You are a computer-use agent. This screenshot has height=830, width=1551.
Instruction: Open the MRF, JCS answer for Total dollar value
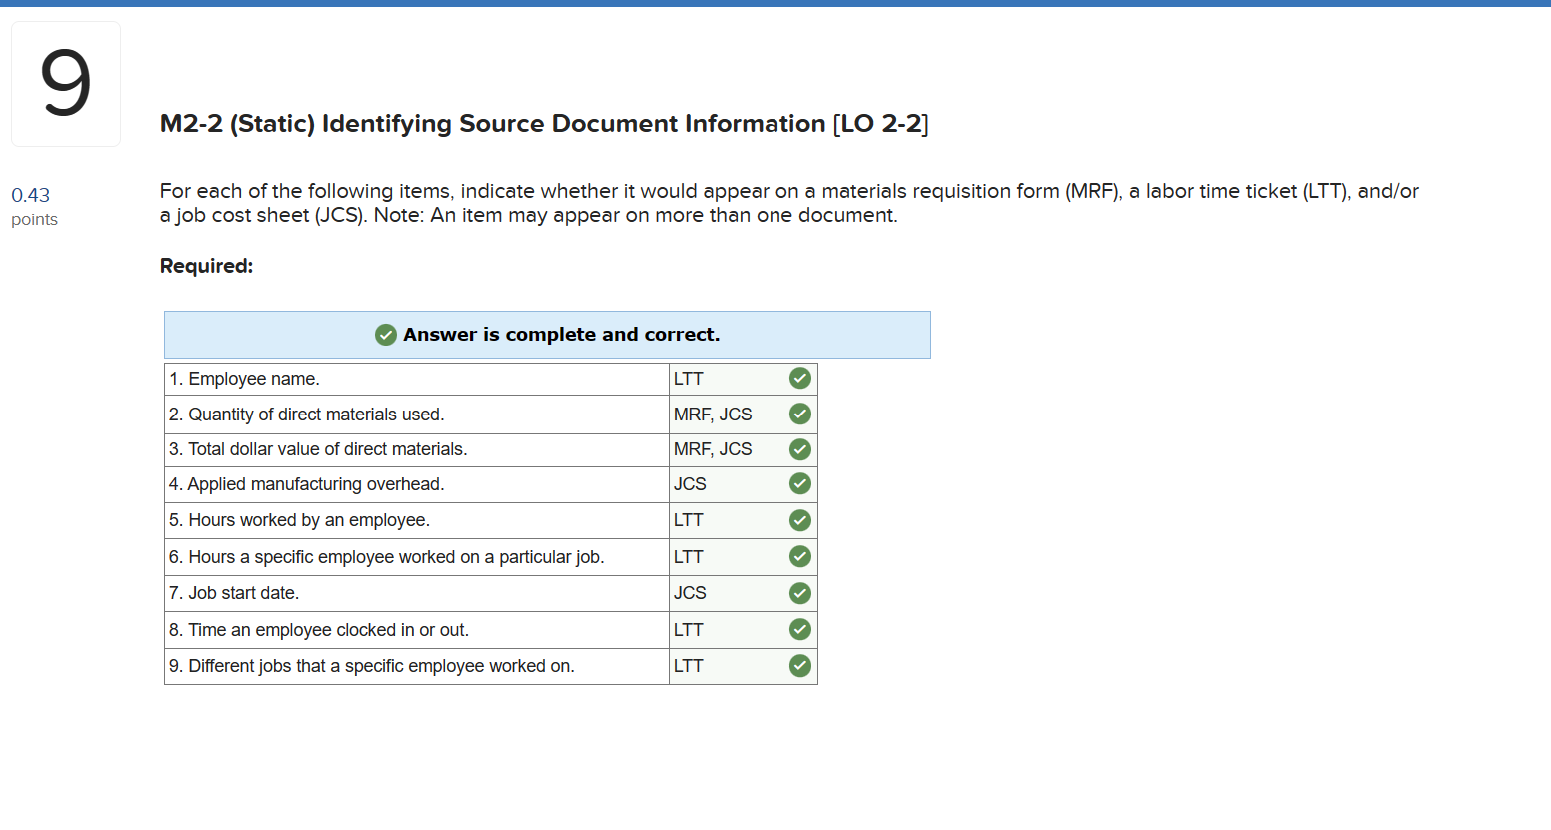pyautogui.click(x=744, y=449)
